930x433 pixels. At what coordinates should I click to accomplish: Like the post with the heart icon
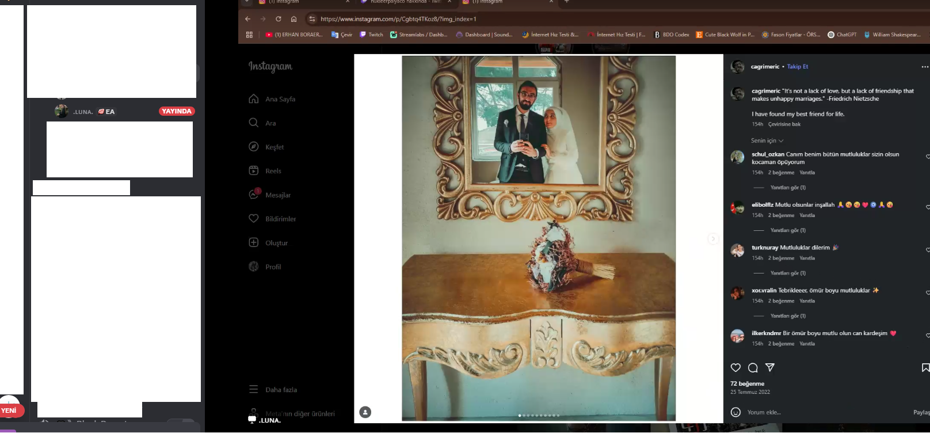tap(735, 367)
